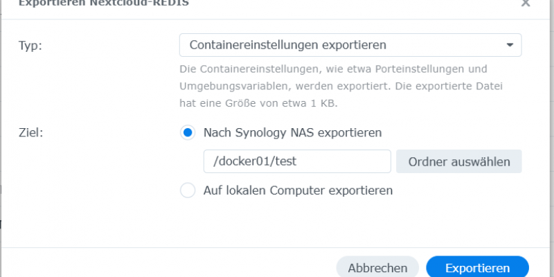Select the Nach Synology NAS exportieren radio button

coord(188,132)
